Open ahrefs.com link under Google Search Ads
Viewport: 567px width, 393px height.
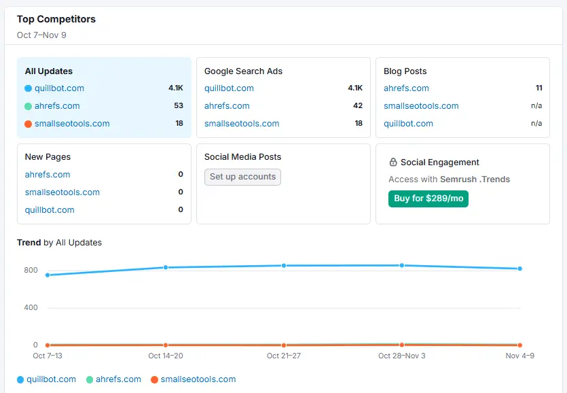227,106
